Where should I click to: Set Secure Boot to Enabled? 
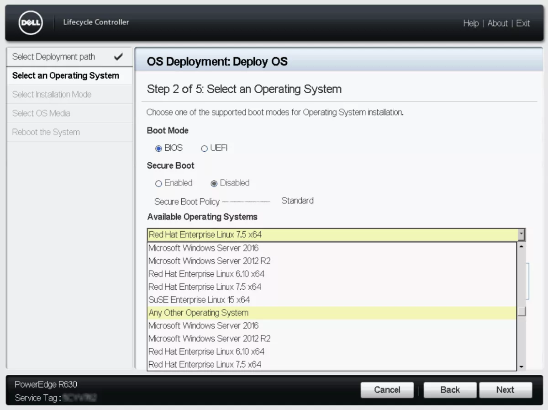(x=158, y=184)
